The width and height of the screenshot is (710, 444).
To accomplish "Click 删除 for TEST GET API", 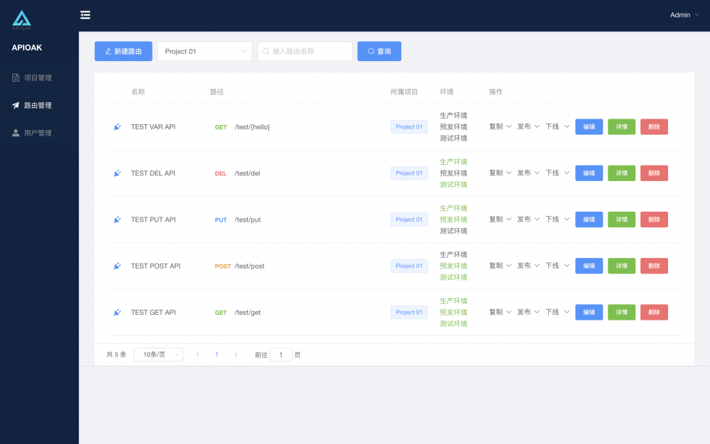I will (x=653, y=312).
